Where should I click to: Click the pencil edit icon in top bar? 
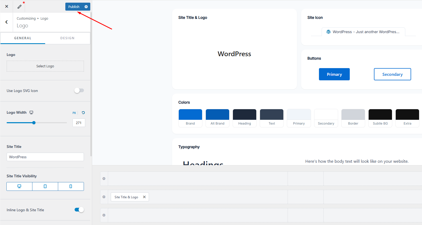click(x=19, y=7)
